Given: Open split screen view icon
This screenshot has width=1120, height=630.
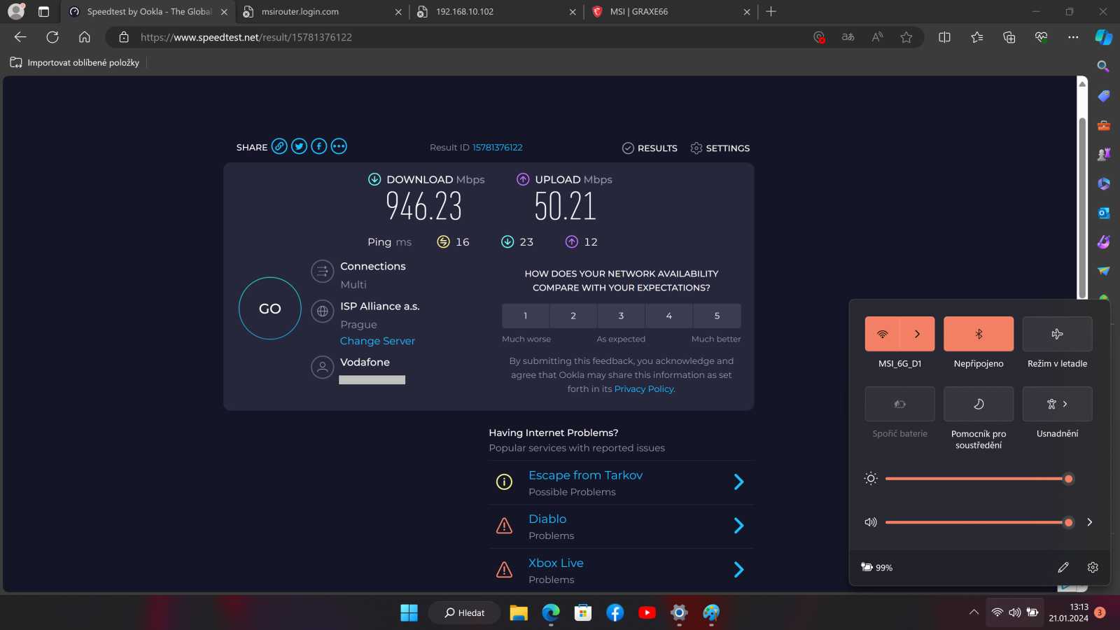Looking at the screenshot, I should [x=944, y=37].
